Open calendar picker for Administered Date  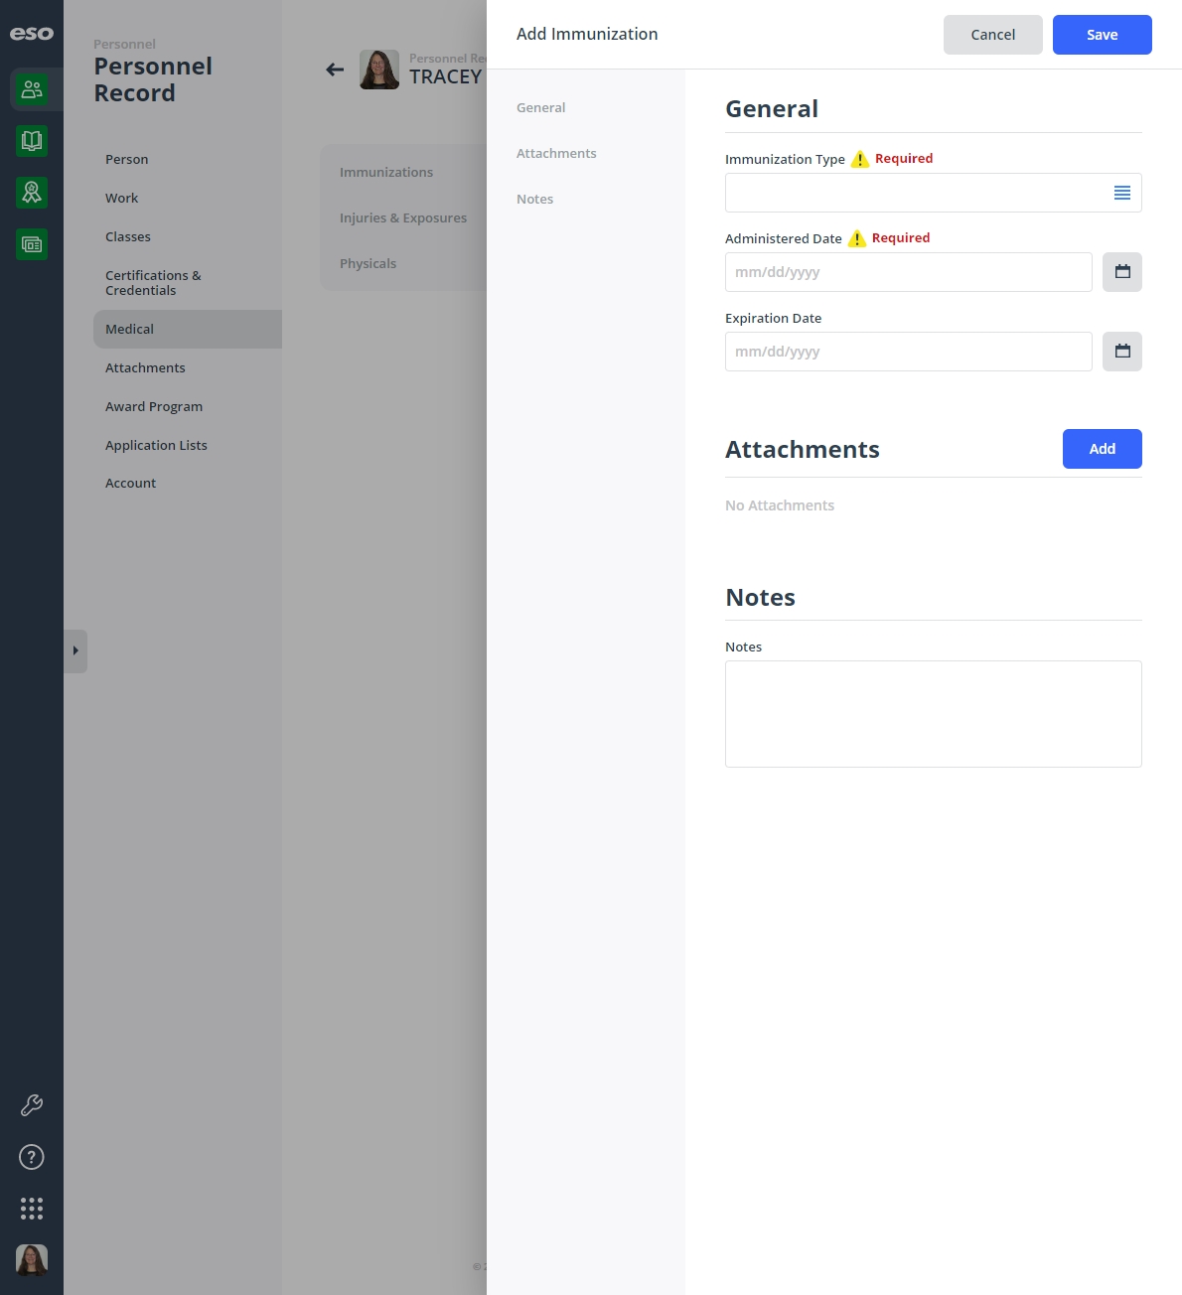point(1122,272)
